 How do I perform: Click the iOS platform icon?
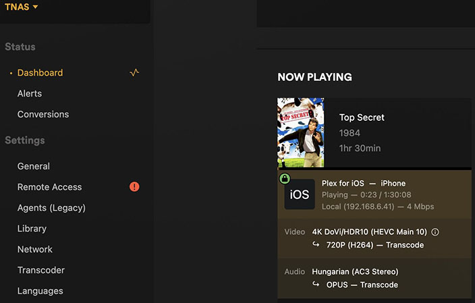[x=300, y=194]
